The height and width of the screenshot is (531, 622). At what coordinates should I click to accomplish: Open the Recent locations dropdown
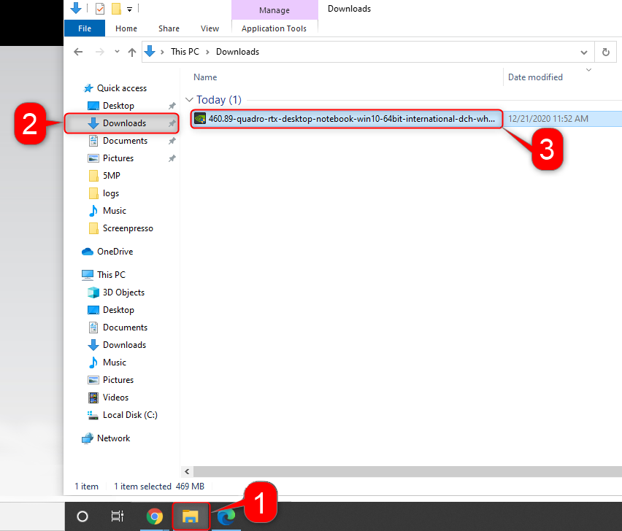(x=117, y=52)
